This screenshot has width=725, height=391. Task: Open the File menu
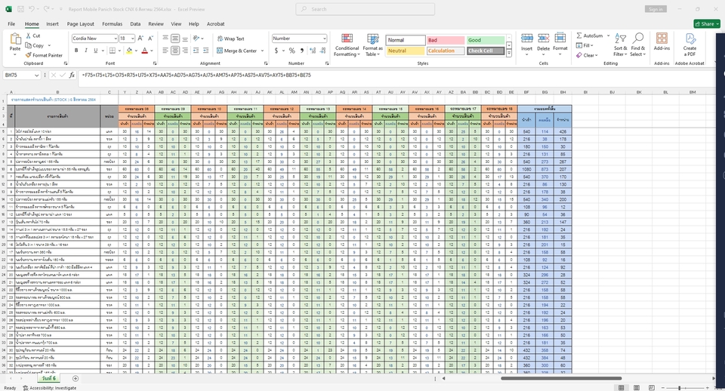(11, 23)
